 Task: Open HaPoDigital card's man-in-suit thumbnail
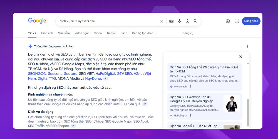click(x=232, y=103)
